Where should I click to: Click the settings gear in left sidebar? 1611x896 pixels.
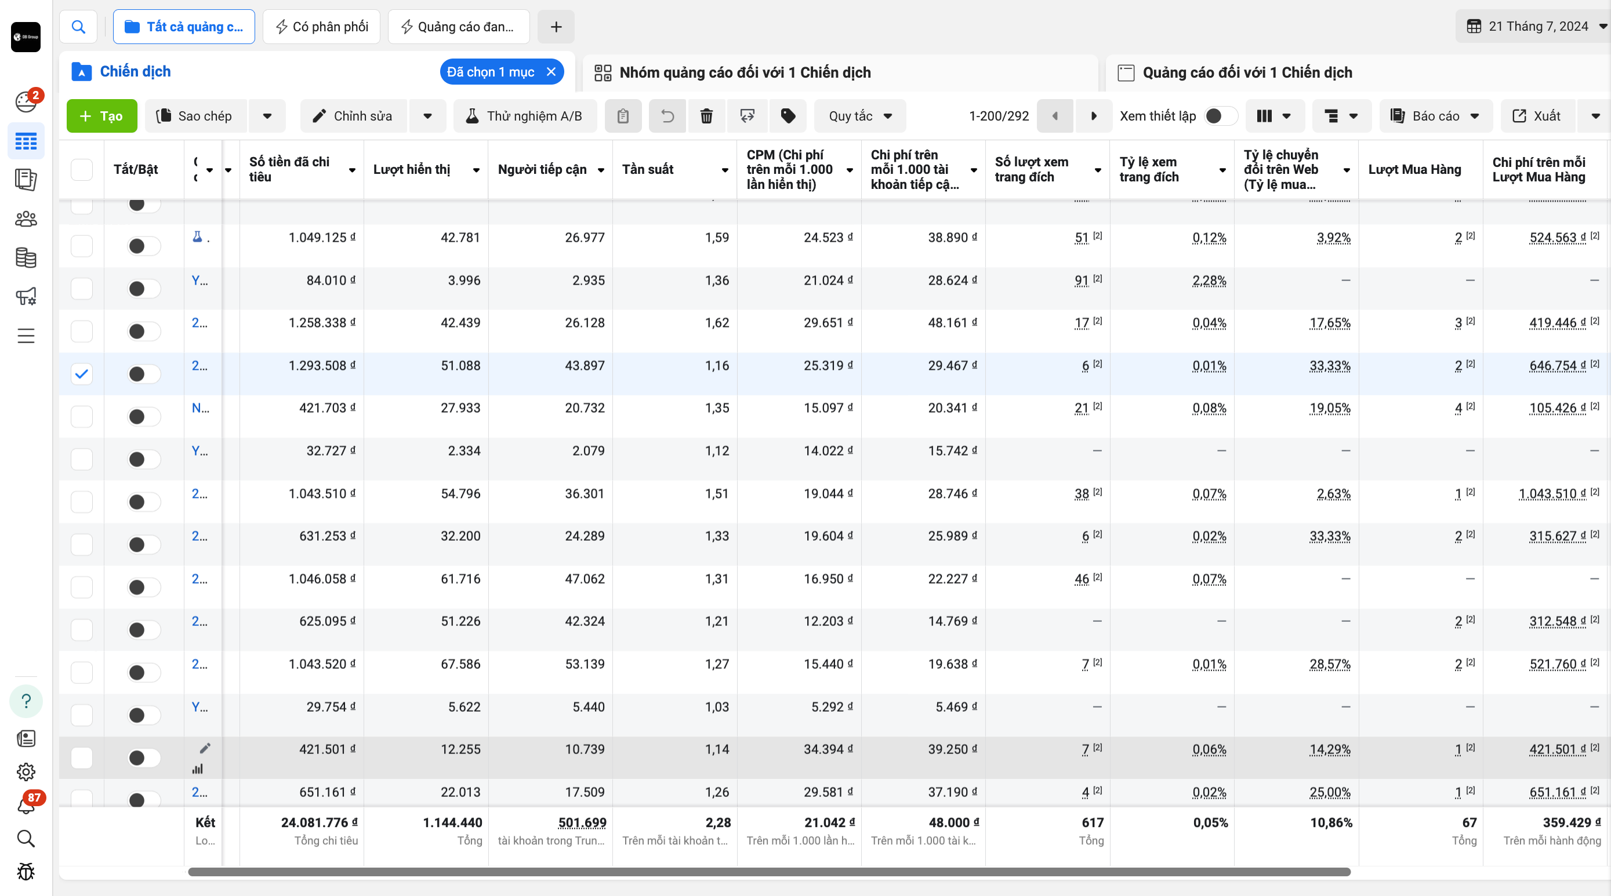26,771
